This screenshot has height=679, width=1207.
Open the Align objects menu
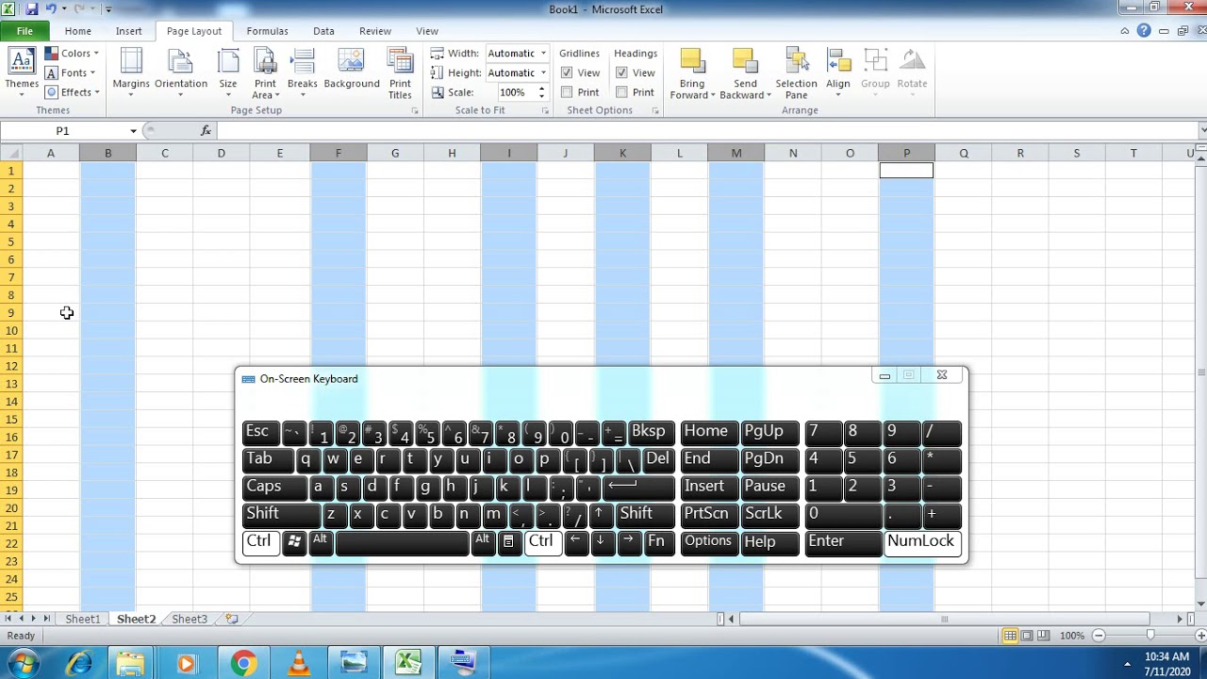tap(838, 72)
